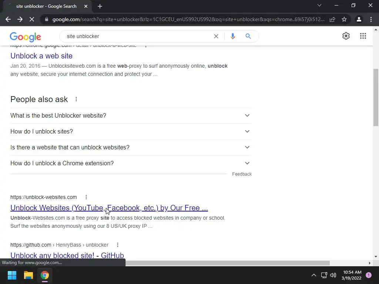
Task: Open Unblock any blocked site! - GitHub result
Action: coord(67,255)
